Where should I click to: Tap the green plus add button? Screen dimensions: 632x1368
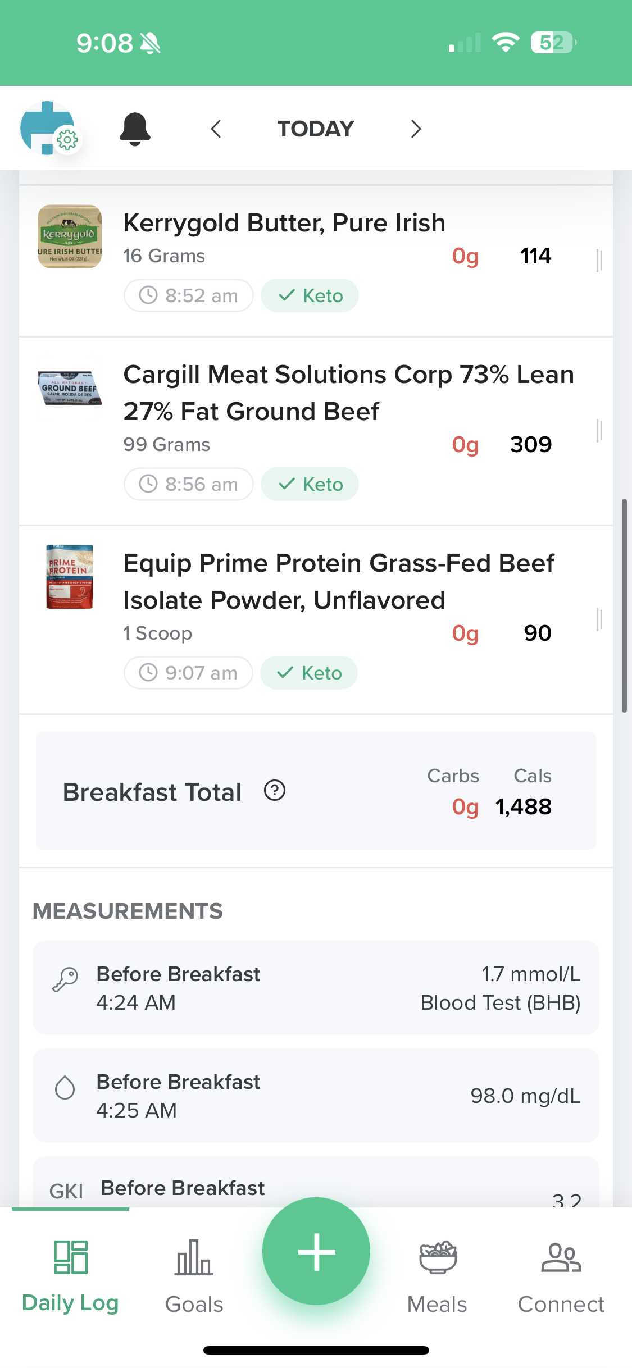coord(316,1251)
